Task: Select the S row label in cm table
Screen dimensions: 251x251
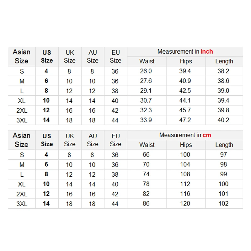Action: coord(22,155)
